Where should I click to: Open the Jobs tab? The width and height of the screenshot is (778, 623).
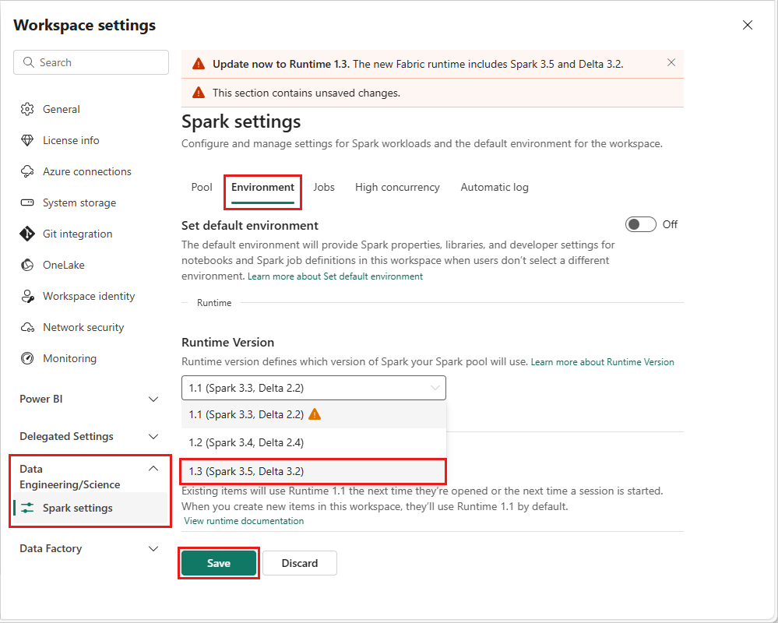click(324, 187)
